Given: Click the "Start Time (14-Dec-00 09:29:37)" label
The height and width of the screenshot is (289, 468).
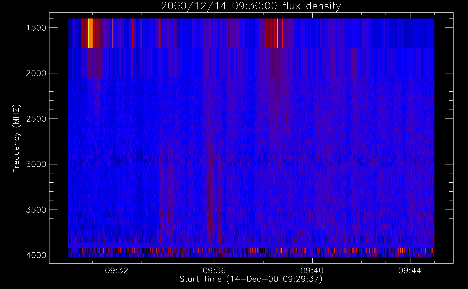Looking at the screenshot, I should click(251, 279).
